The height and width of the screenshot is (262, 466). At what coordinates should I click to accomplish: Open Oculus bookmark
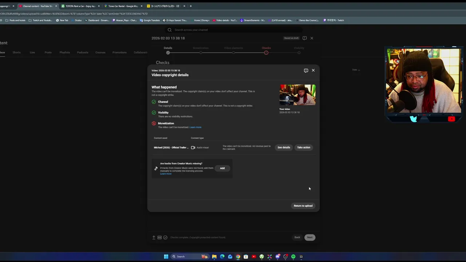pyautogui.click(x=76, y=20)
